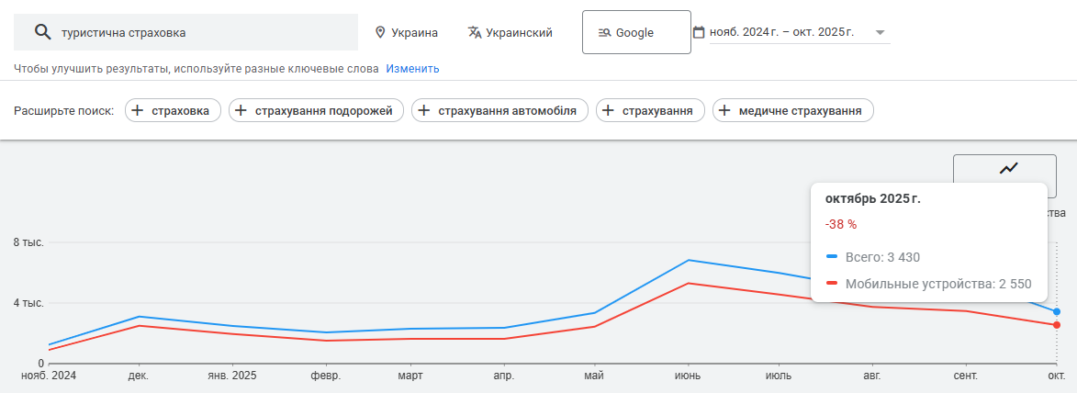Viewport: 1077px width, 393px height.
Task: Click the search magnifier icon
Action: [x=41, y=33]
